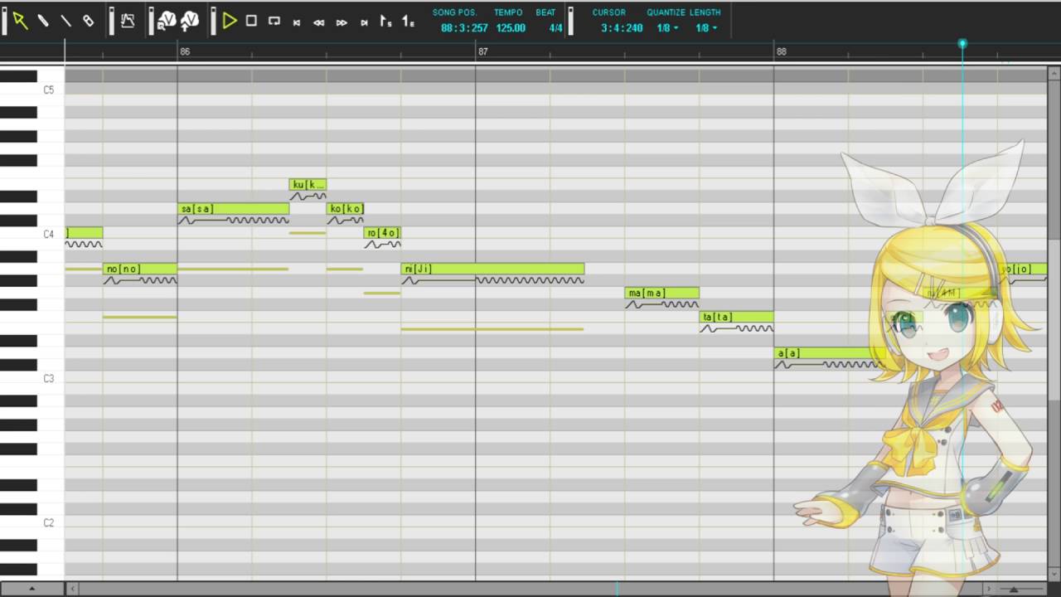Select the note ku[k...

coord(308,185)
